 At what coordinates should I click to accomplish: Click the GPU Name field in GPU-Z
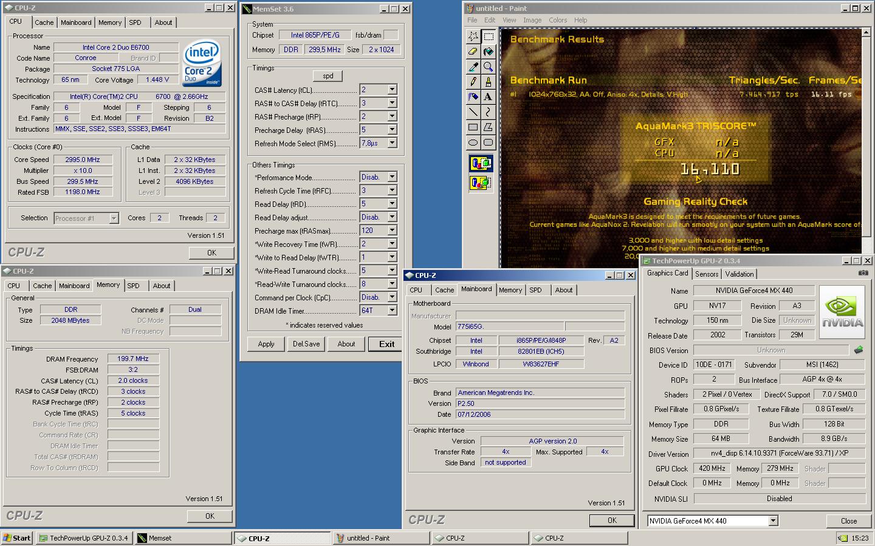tap(754, 291)
